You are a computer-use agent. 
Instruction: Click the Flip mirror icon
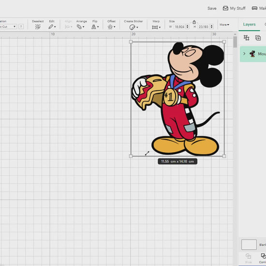(x=94, y=27)
